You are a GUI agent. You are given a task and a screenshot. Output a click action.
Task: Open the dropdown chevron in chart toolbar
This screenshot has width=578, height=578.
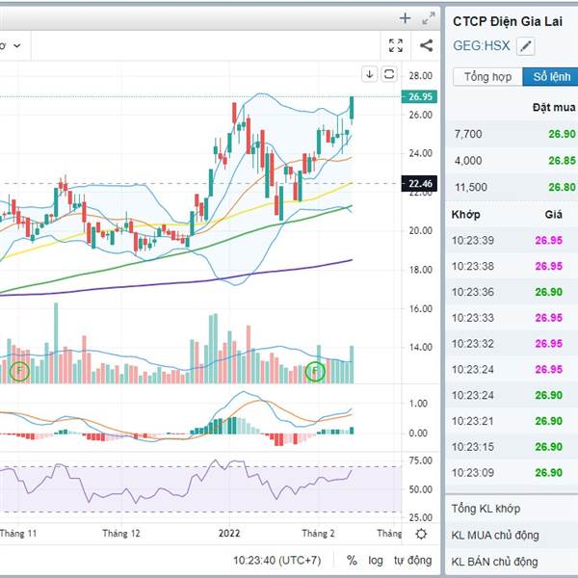[17, 45]
